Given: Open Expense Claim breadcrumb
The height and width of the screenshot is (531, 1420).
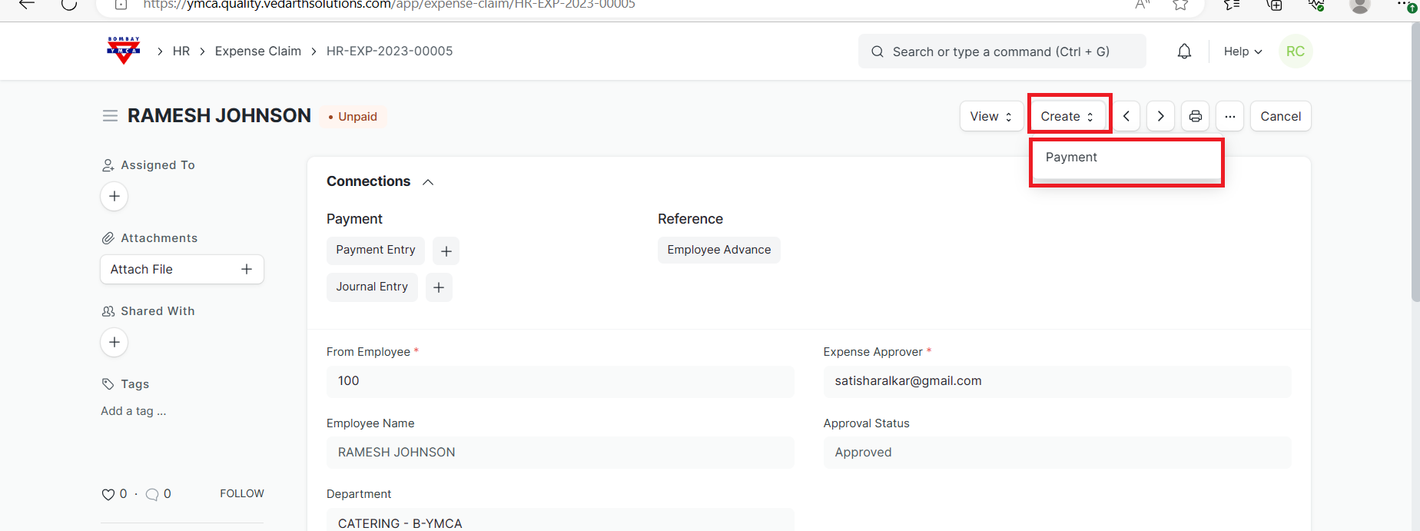Looking at the screenshot, I should pyautogui.click(x=257, y=51).
